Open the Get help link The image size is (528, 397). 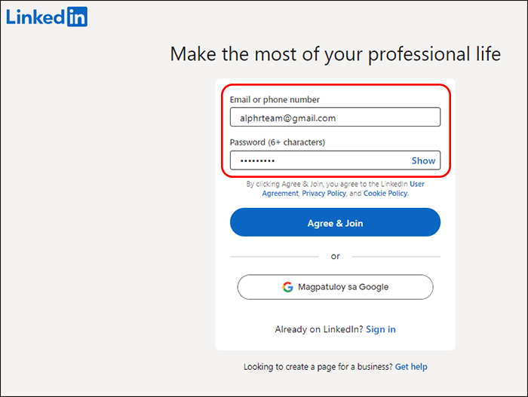tap(411, 367)
